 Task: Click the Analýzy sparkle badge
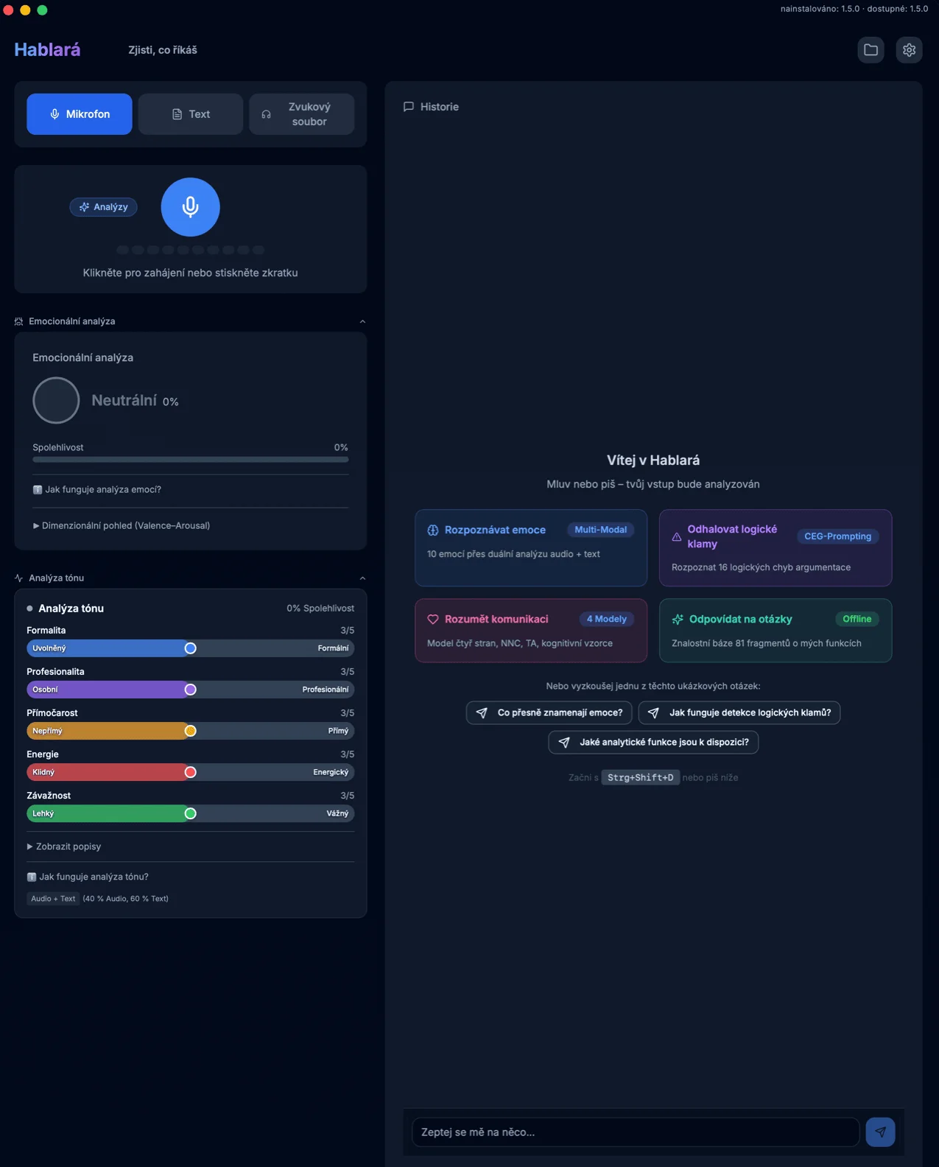(x=104, y=207)
